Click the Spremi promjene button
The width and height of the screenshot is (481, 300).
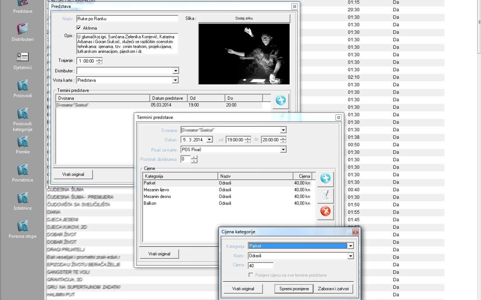click(293, 289)
